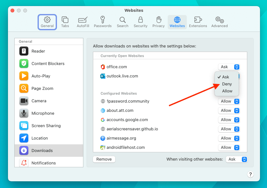Image resolution: width=267 pixels, height=188 pixels.
Task: Open the accounts.google.com Allow dropdown
Action: 229,120
